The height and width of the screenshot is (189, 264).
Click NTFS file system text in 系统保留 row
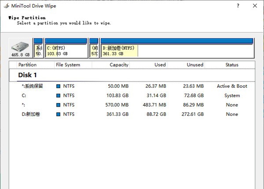69,86
